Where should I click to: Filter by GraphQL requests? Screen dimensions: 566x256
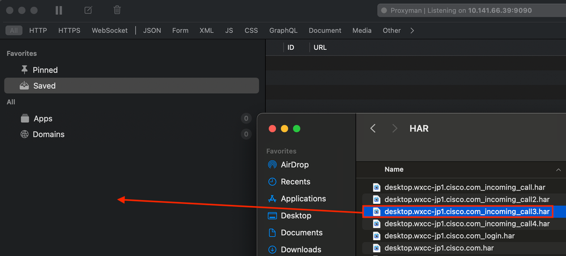283,31
